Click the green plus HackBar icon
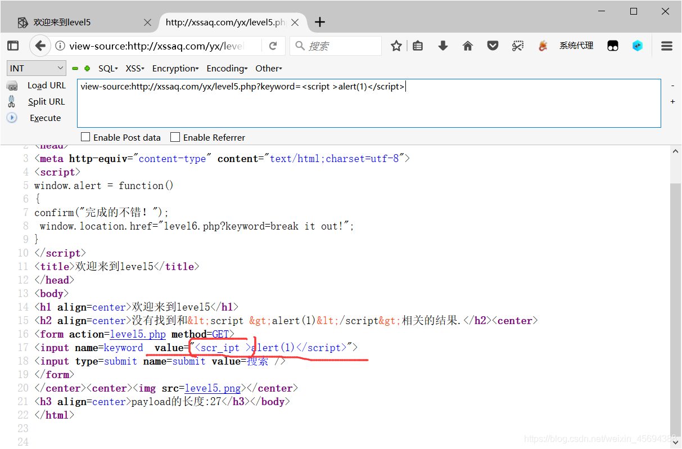The height and width of the screenshot is (449, 682). (87, 69)
